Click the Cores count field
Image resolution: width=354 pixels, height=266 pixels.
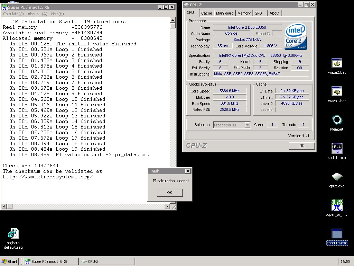coord(272,125)
